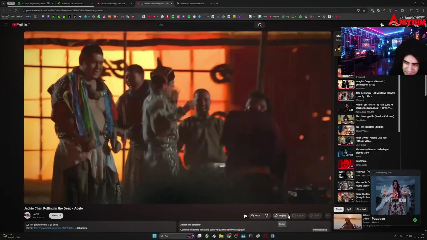427x240 pixels.
Task: Click the Kaydet save button
Action: 298,216
